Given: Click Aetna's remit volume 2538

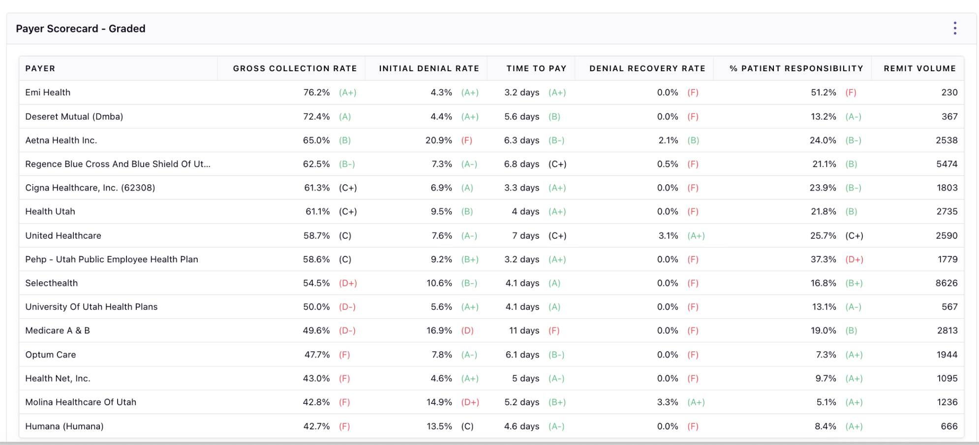Looking at the screenshot, I should (947, 140).
